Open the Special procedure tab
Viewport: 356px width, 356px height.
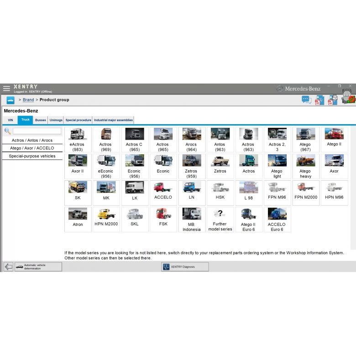(79, 120)
